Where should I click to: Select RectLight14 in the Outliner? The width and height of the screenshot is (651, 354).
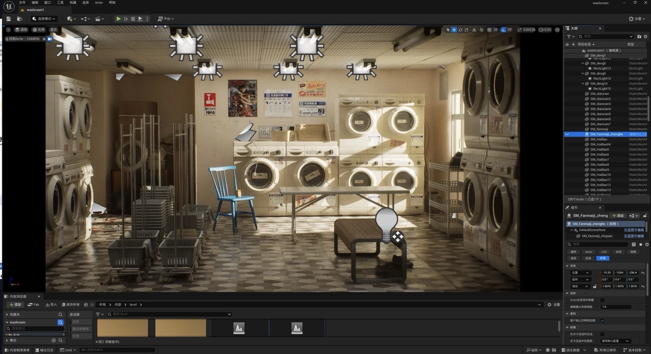[x=602, y=79]
